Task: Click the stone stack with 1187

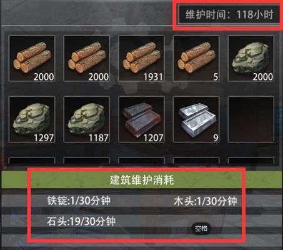Action: tap(87, 119)
